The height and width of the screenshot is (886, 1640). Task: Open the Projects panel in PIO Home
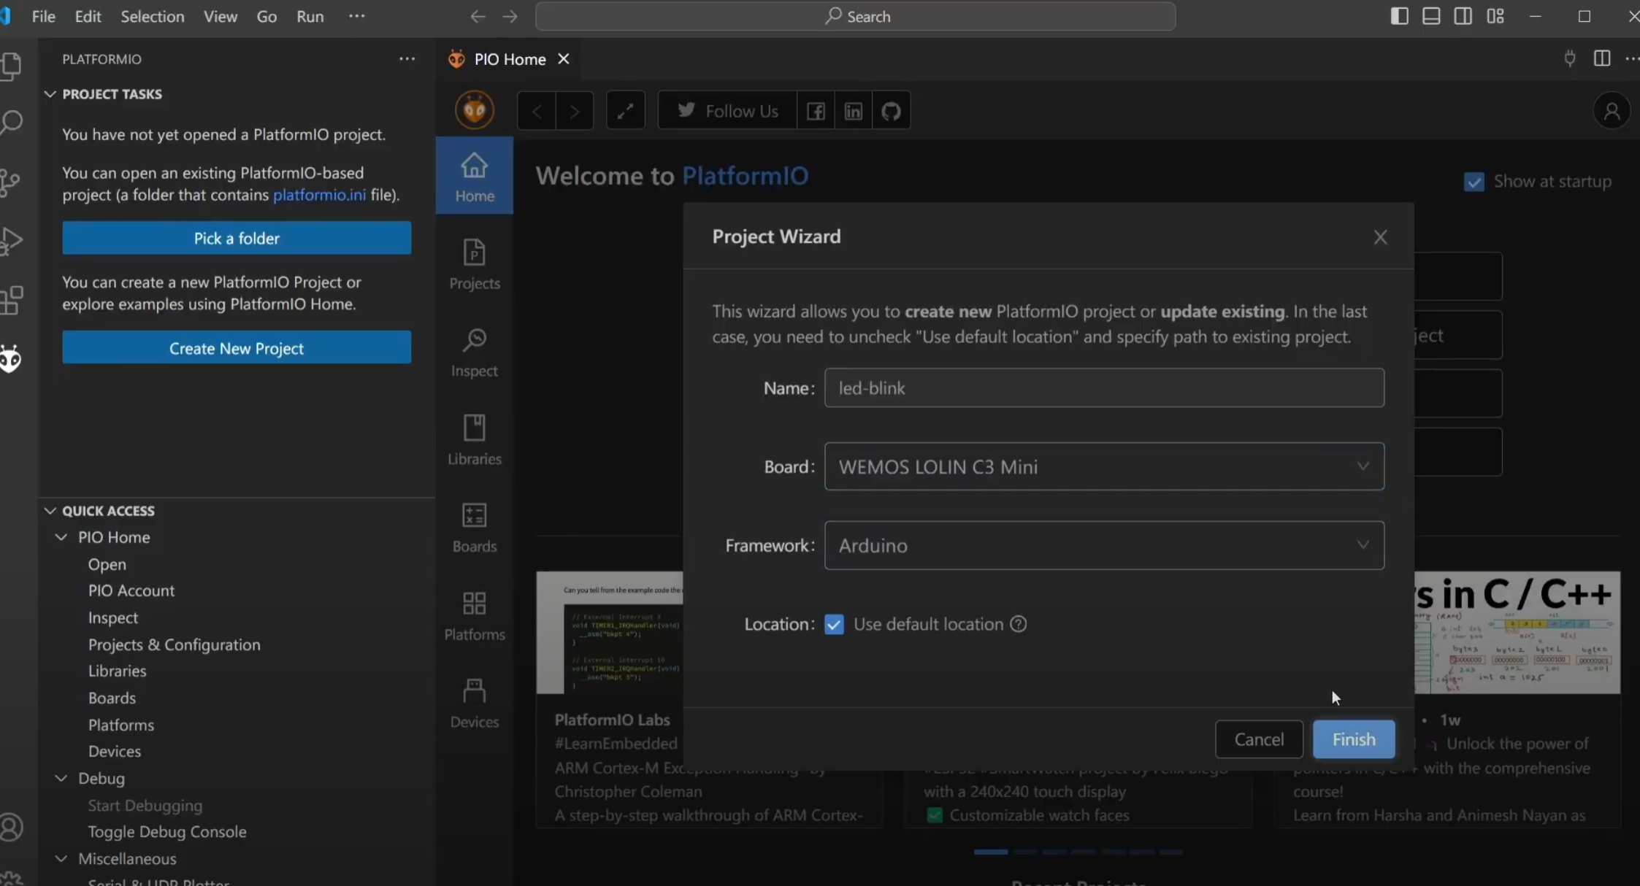click(x=474, y=265)
